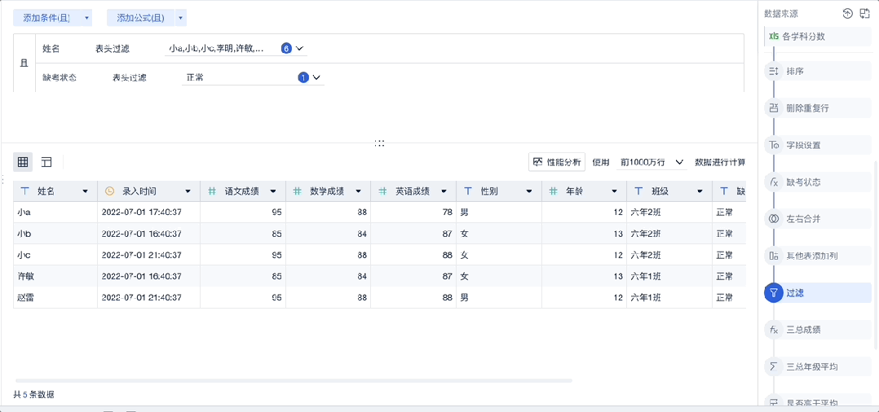The image size is (879, 412).
Task: Switch to grid table view
Action: click(23, 162)
